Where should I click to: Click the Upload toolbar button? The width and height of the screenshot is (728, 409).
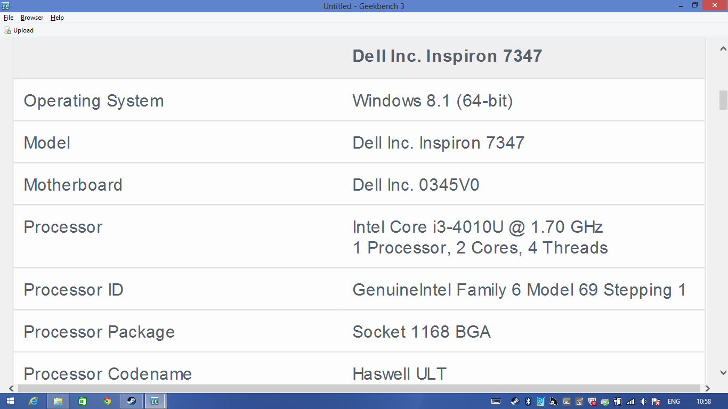point(19,30)
